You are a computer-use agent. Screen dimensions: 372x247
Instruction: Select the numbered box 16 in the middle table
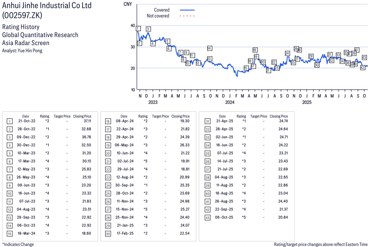(x=108, y=122)
